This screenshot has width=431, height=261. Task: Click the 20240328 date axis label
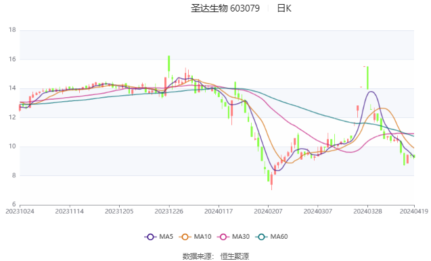click(x=367, y=211)
